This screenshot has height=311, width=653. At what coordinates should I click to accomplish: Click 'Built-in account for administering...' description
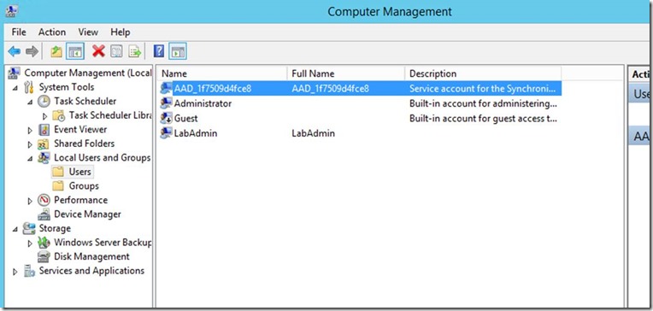point(484,103)
